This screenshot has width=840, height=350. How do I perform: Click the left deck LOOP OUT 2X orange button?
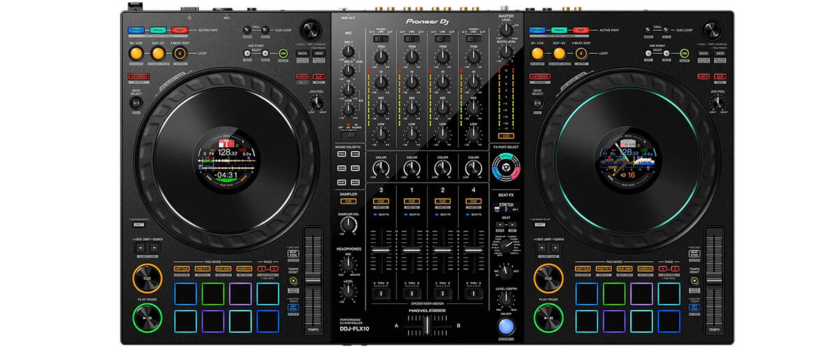157,53
